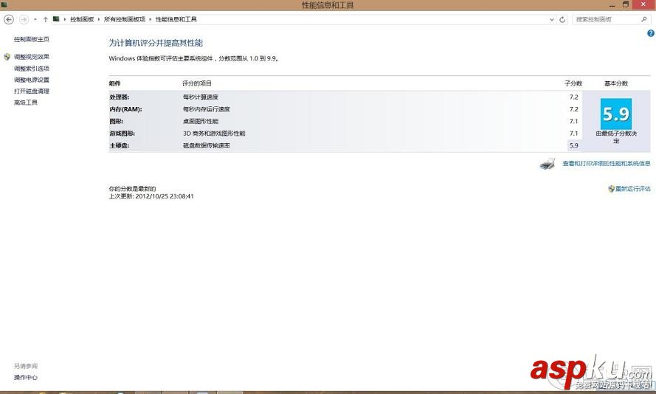Open 打开磁盘清理 link
The height and width of the screenshot is (394, 656).
[32, 91]
